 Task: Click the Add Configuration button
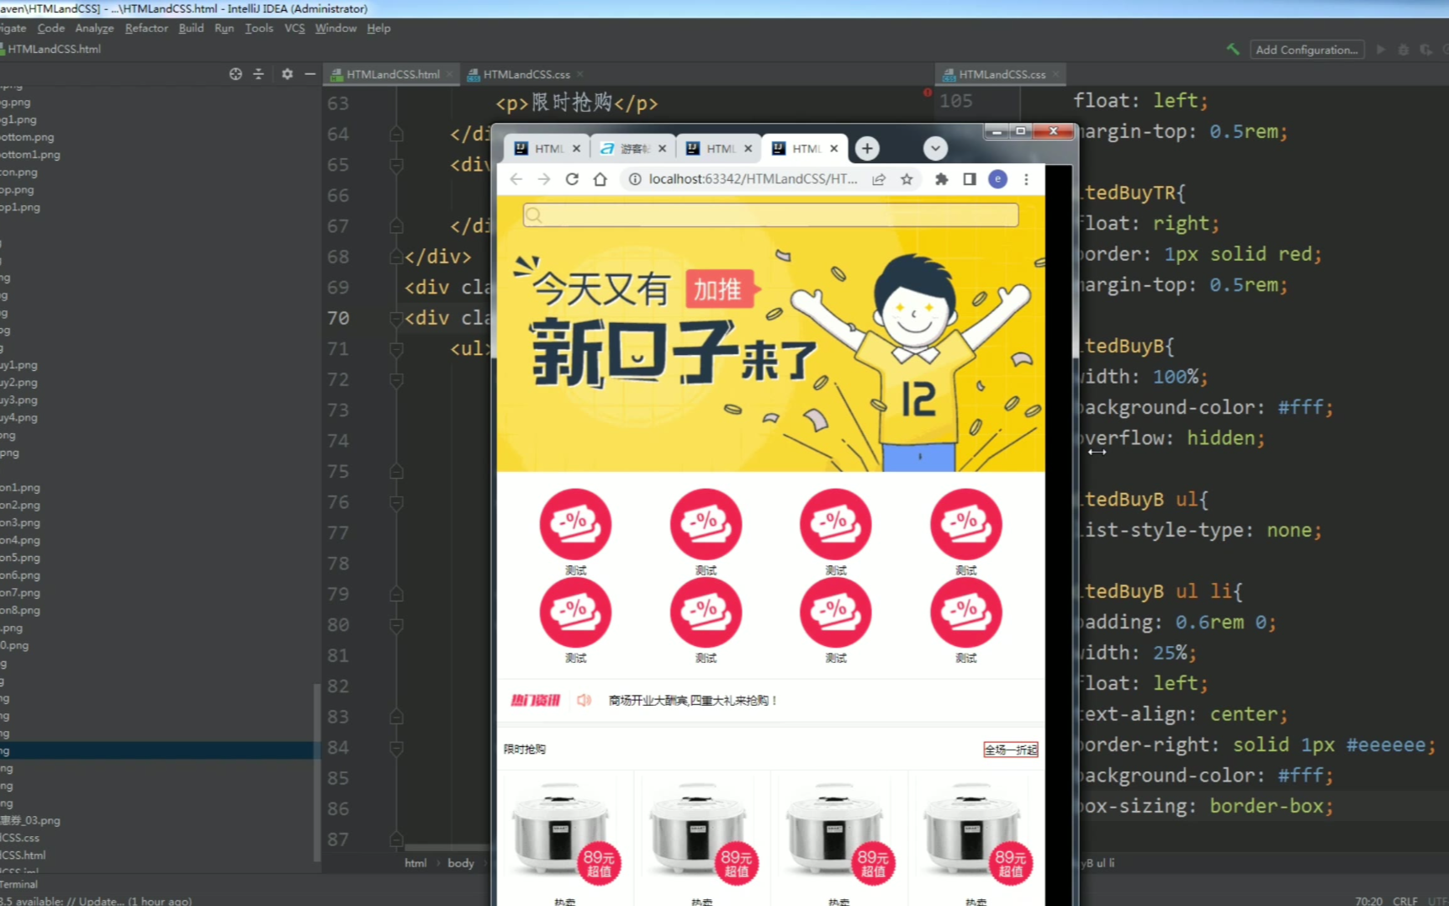(1306, 50)
